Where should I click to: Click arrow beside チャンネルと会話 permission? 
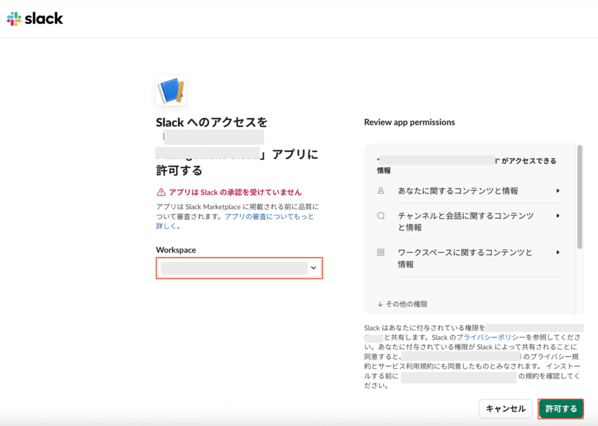(x=558, y=216)
